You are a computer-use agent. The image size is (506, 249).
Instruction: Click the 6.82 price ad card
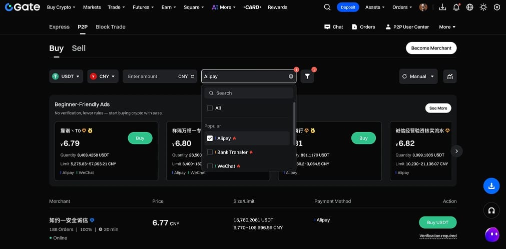[x=421, y=151]
